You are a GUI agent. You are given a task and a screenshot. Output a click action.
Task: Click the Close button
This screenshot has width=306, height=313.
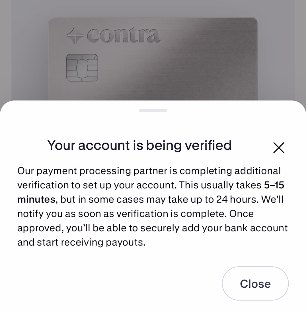click(x=255, y=283)
